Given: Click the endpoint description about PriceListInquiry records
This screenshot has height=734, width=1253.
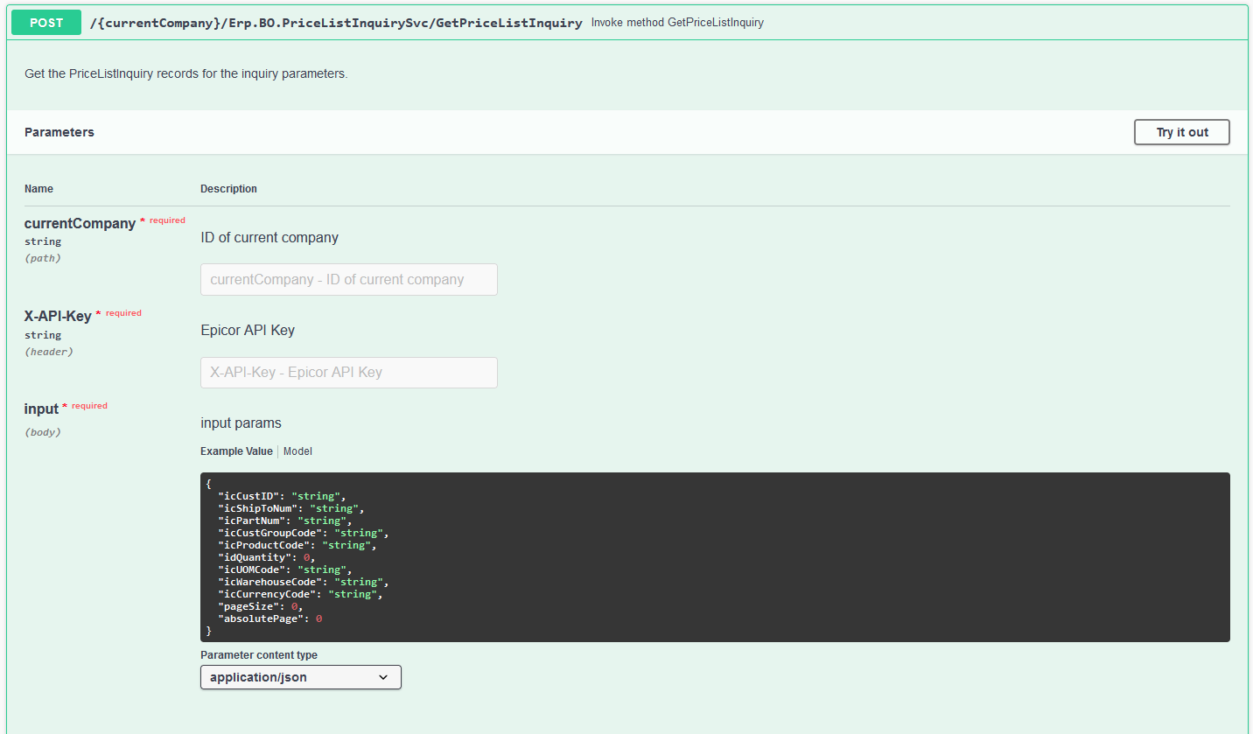Looking at the screenshot, I should coord(186,73).
